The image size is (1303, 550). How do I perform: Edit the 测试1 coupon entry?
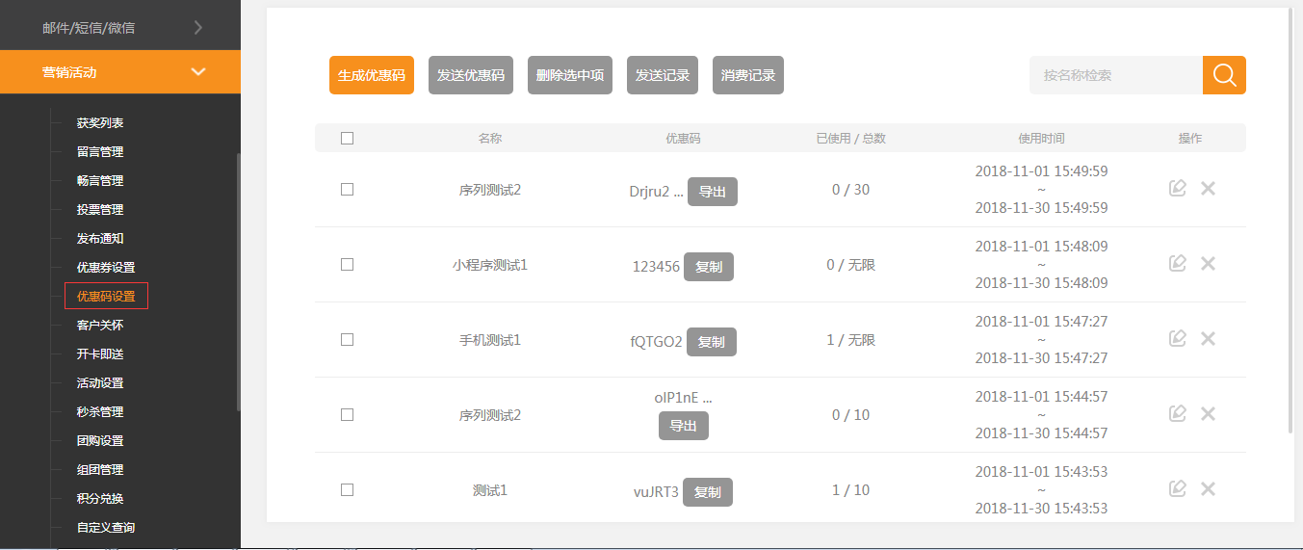(x=1177, y=489)
